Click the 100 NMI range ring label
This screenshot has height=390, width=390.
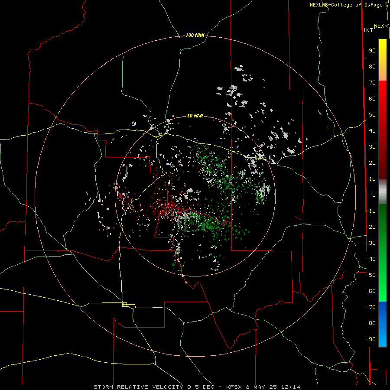click(195, 36)
